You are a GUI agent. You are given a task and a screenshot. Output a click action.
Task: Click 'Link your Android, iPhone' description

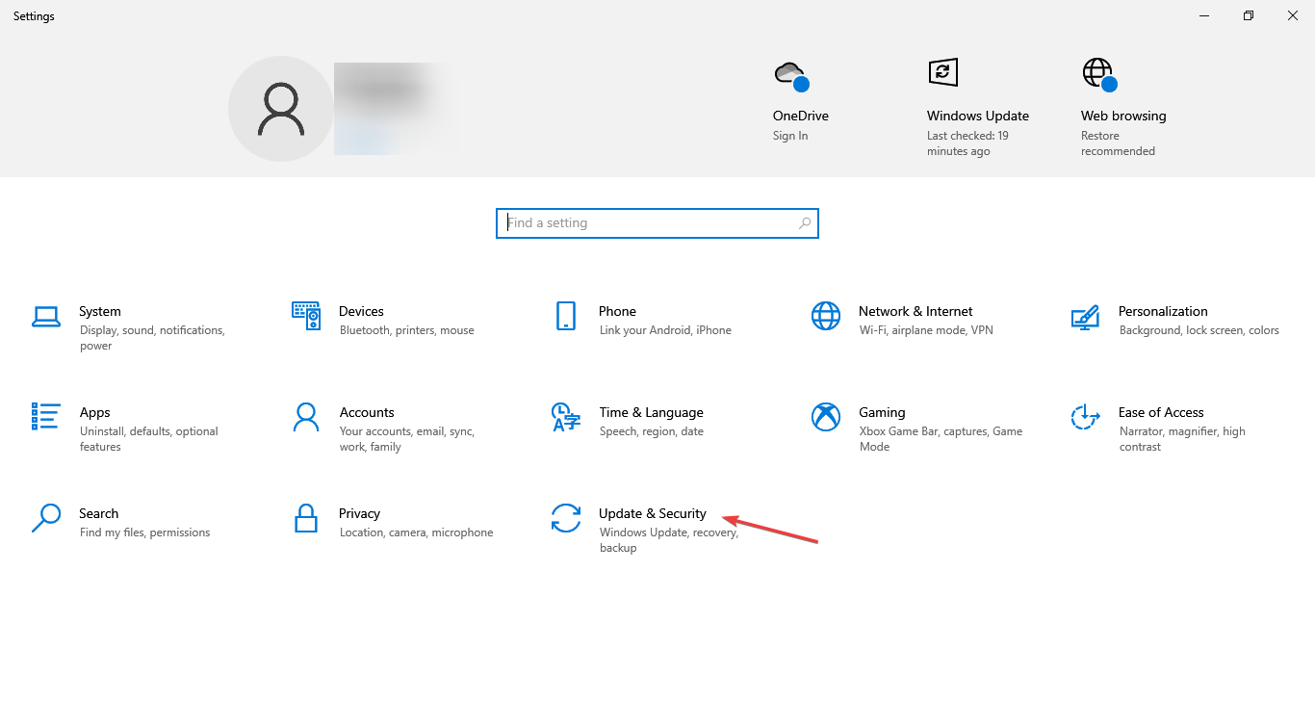click(665, 330)
